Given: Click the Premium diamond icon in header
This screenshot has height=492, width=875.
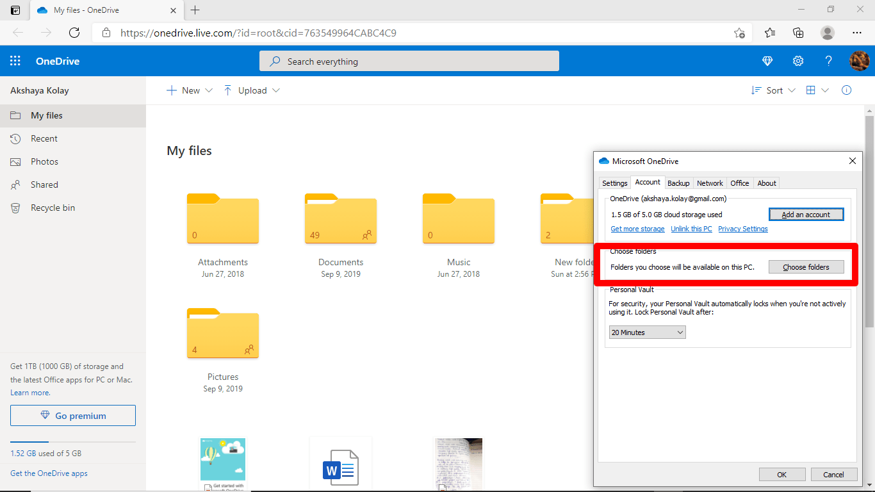Looking at the screenshot, I should (767, 61).
